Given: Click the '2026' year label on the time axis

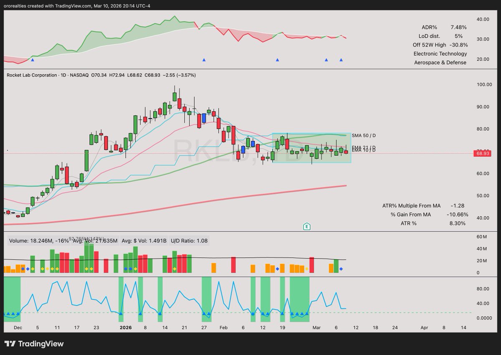Looking at the screenshot, I should [125, 328].
